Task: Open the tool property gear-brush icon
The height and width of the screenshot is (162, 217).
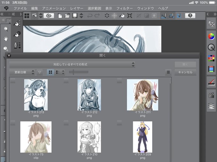Action: coord(17,34)
